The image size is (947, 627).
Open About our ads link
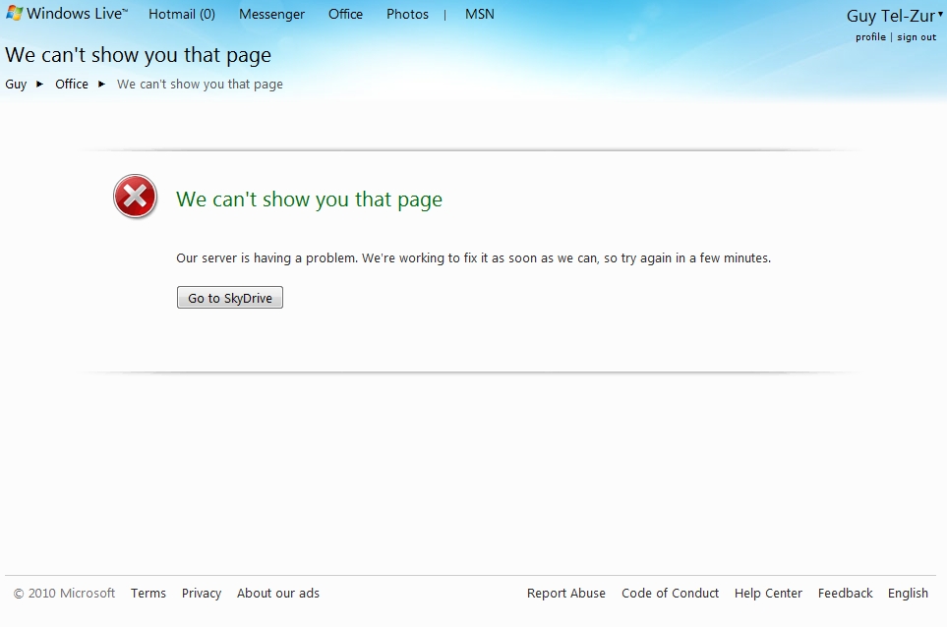coord(278,594)
